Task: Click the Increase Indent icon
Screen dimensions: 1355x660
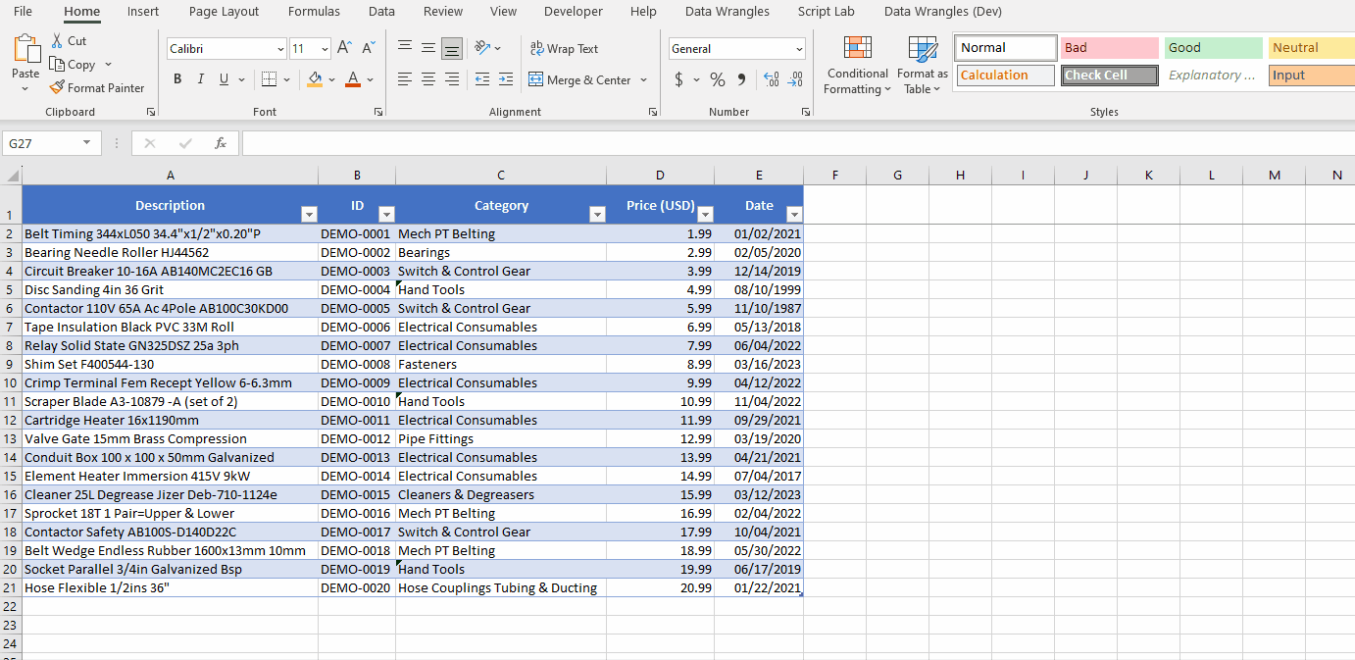Action: pyautogui.click(x=505, y=79)
